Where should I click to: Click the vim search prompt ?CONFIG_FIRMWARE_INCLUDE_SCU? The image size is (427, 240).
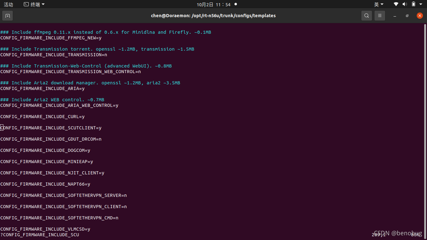point(40,235)
